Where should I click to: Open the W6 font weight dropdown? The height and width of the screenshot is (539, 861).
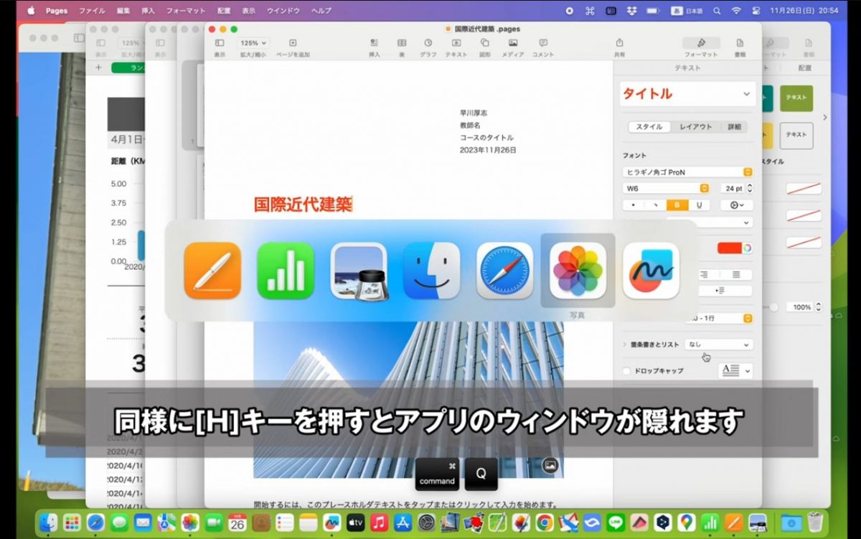tap(667, 188)
